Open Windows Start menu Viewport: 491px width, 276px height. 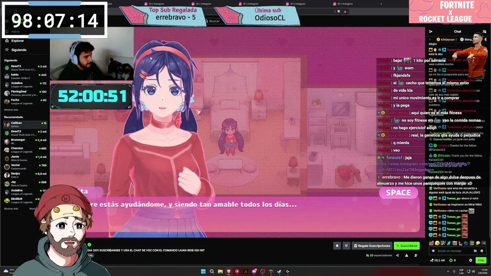[203, 271]
